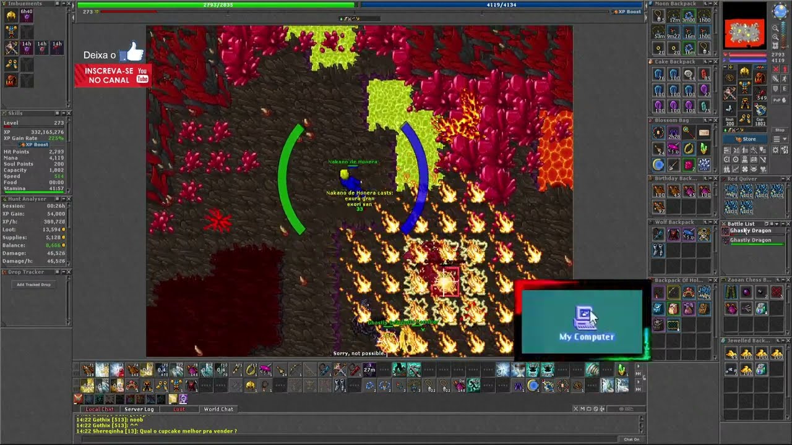Toggle the Chat On button
The height and width of the screenshot is (445, 792).
click(x=632, y=439)
